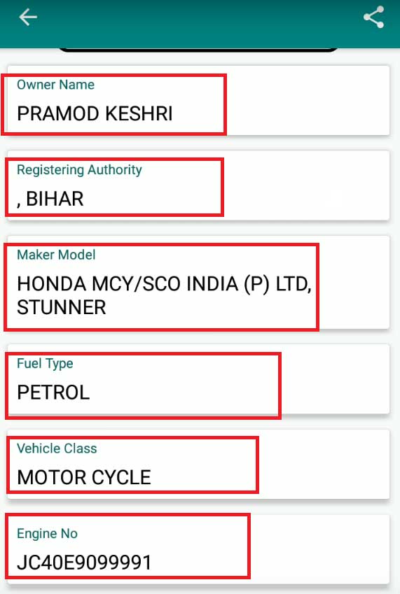Select the Maker Model card
Image resolution: width=400 pixels, height=594 pixels.
pyautogui.click(x=198, y=282)
